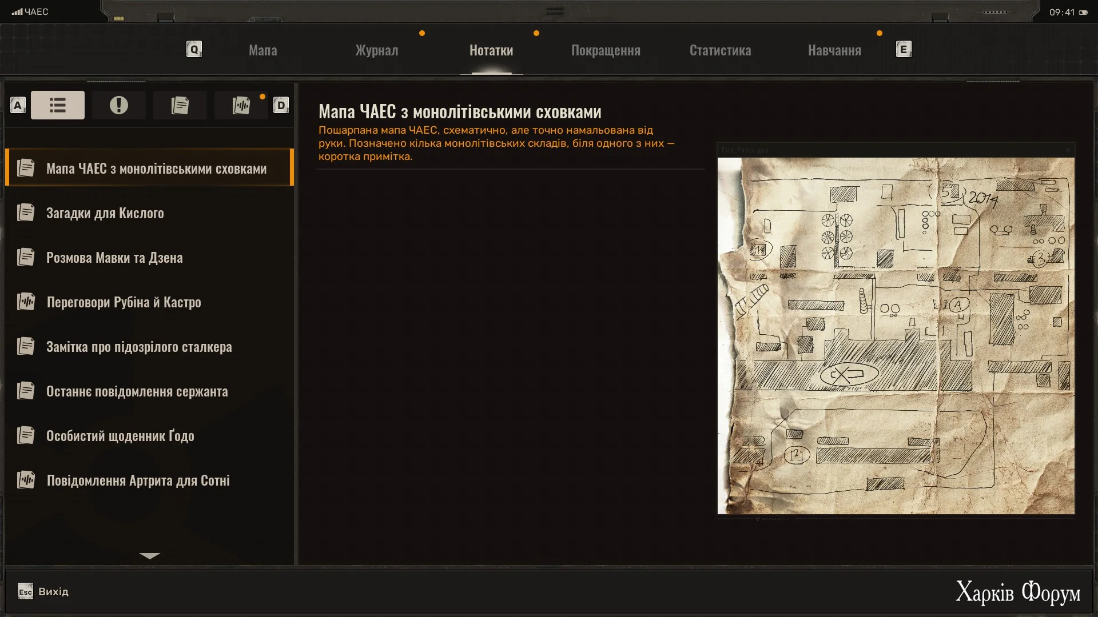Click document icon beside Замітка про підозрілого сталкера

tap(26, 346)
